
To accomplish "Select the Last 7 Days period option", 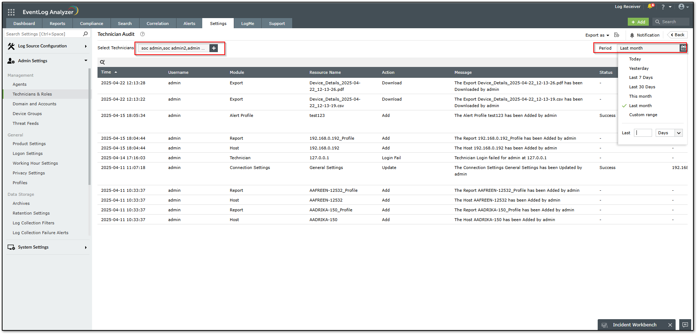I will (x=641, y=77).
